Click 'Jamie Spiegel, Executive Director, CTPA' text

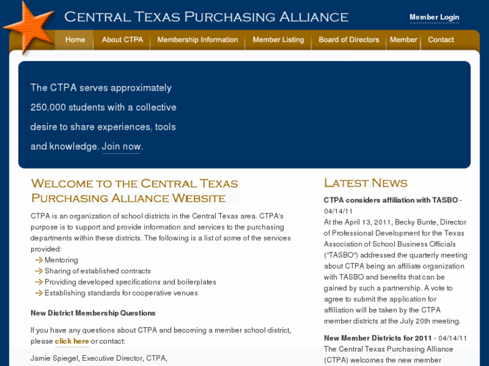pyautogui.click(x=99, y=358)
